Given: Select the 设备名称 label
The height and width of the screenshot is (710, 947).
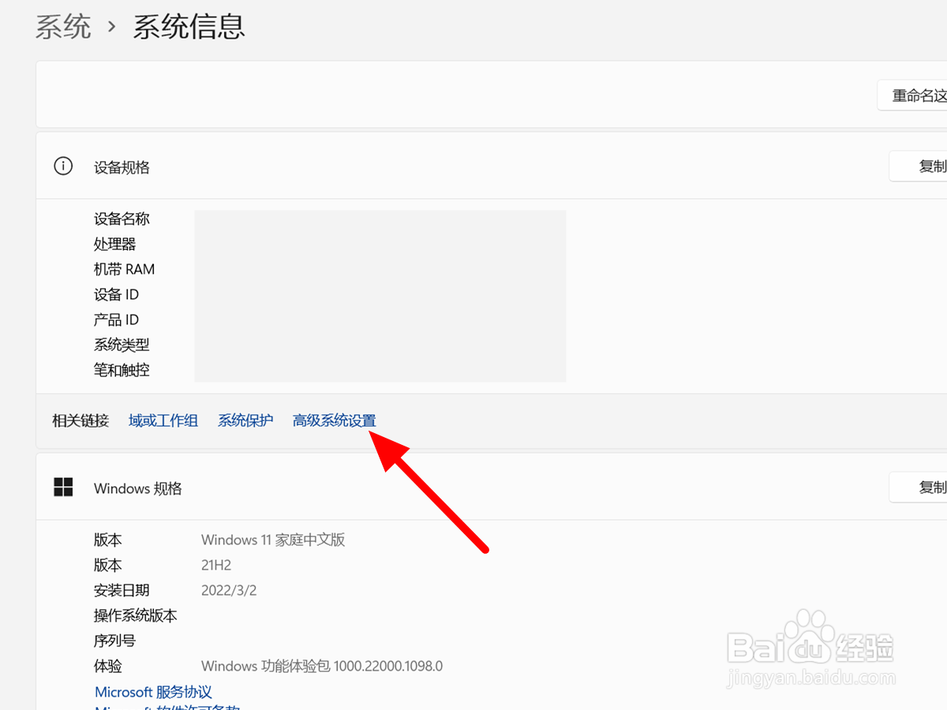Looking at the screenshot, I should click(x=122, y=219).
